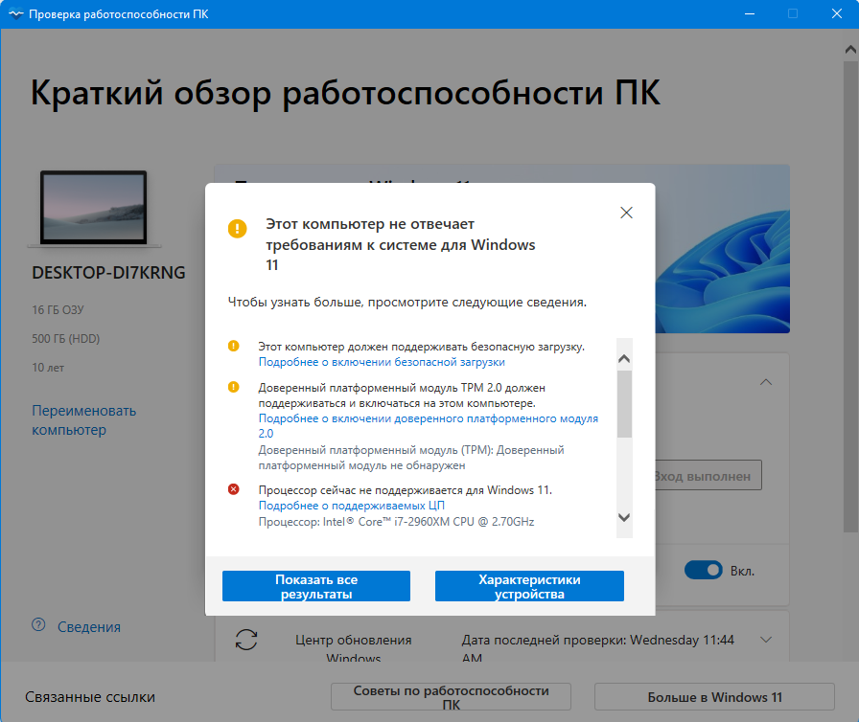859x722 pixels.
Task: Click the Дата последней проверки text
Action: tap(597, 646)
